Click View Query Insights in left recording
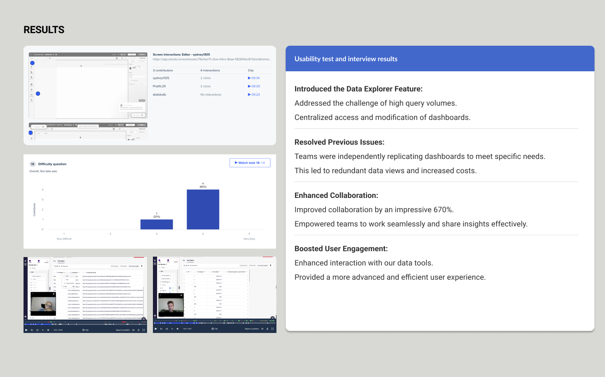 [x=134, y=266]
